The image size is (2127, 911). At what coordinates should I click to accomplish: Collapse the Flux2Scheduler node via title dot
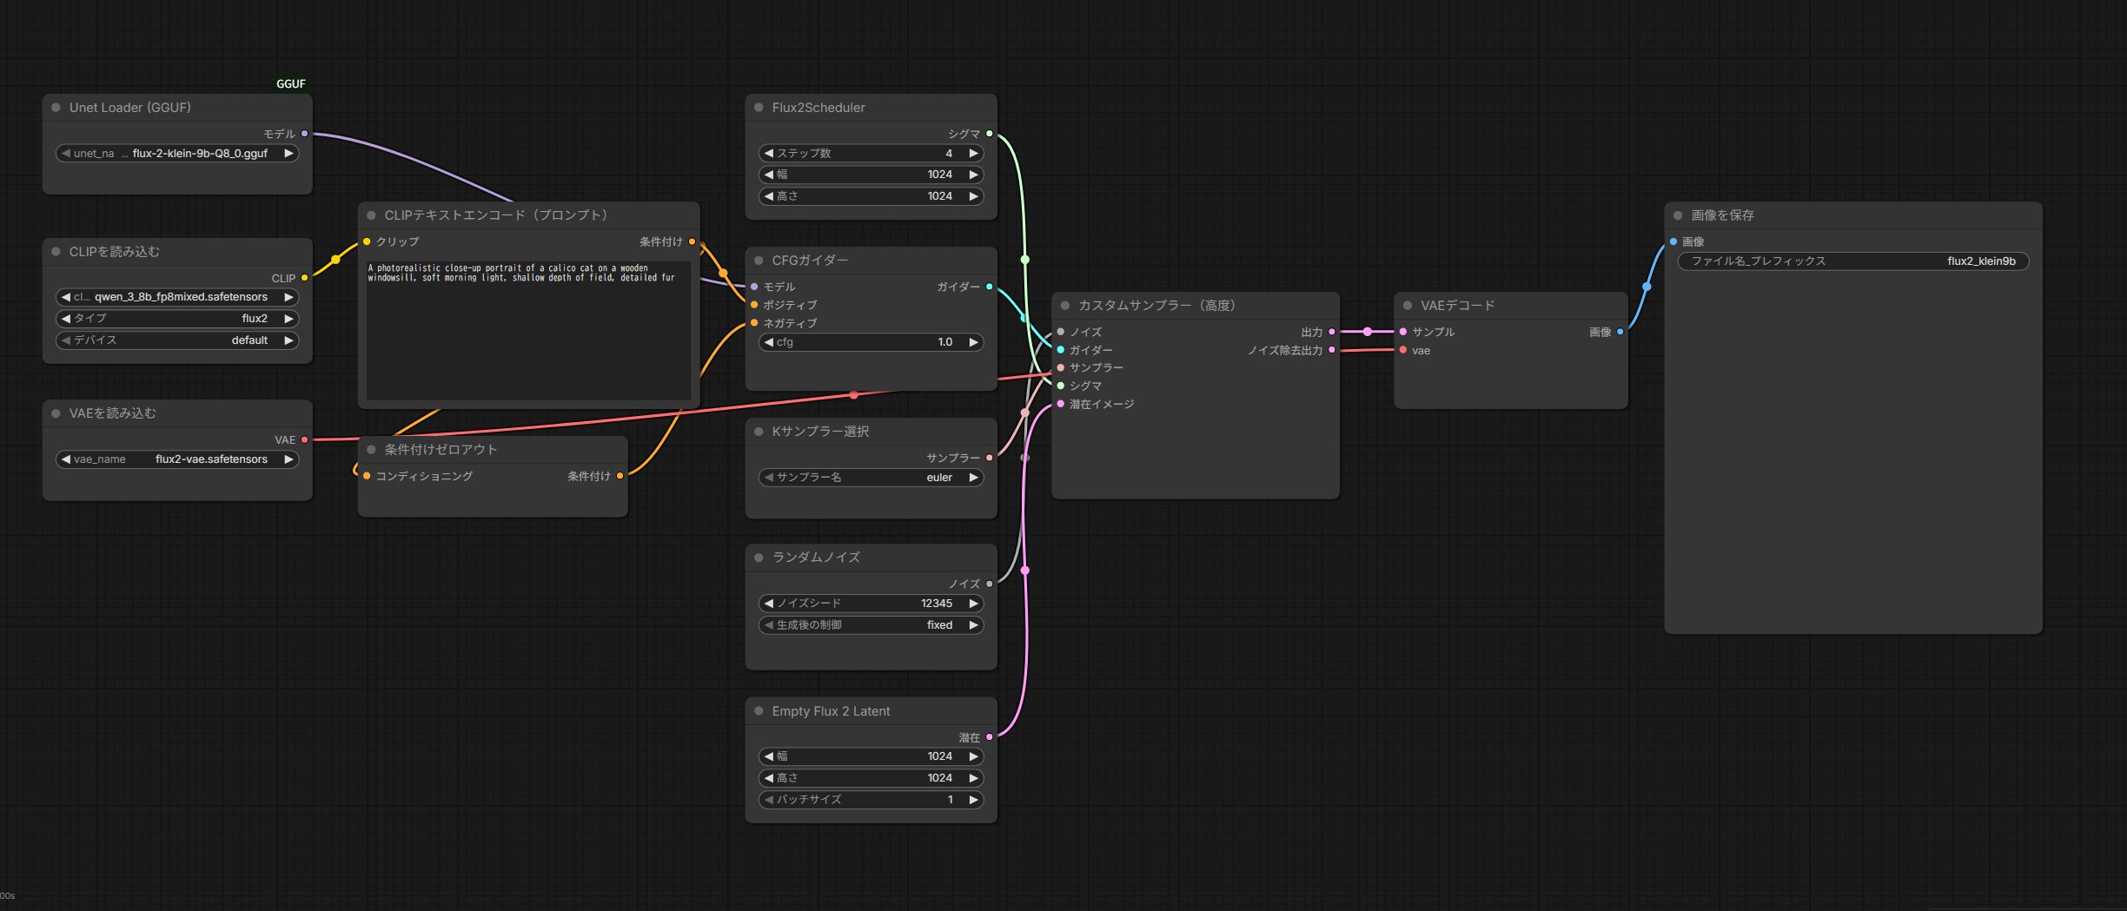click(x=759, y=108)
